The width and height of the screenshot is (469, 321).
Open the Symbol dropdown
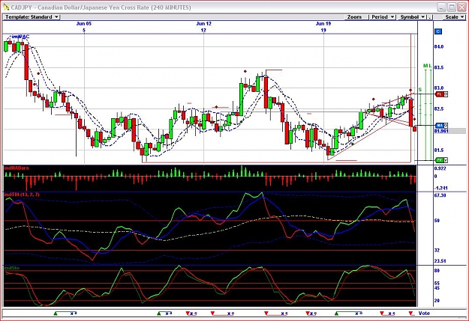coord(413,17)
